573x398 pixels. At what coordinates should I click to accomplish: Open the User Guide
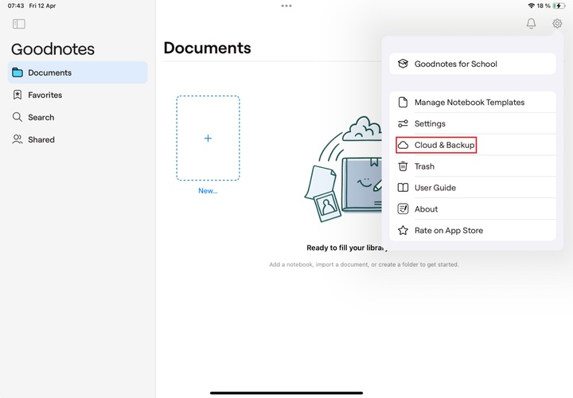click(473, 188)
